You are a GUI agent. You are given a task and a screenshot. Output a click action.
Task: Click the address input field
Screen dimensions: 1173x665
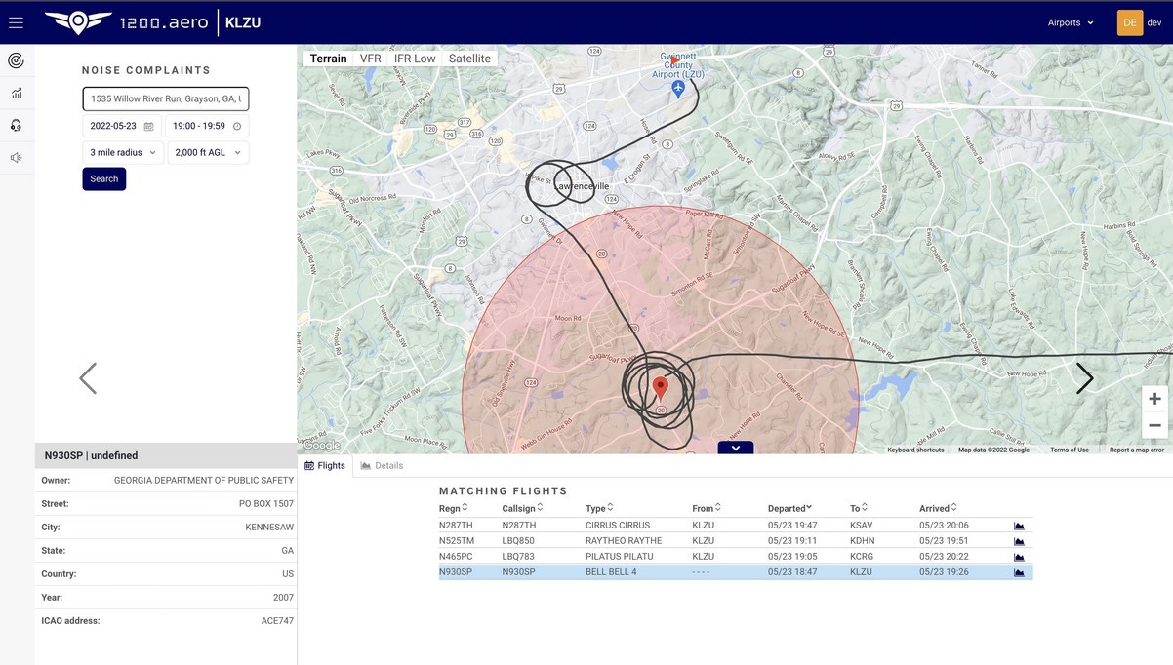tap(165, 98)
